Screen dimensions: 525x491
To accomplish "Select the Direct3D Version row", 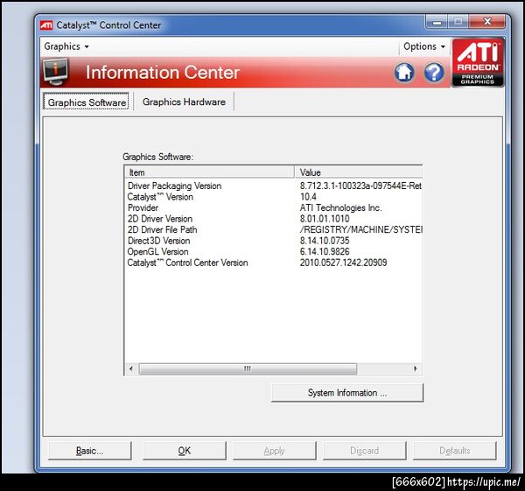I will [273, 241].
